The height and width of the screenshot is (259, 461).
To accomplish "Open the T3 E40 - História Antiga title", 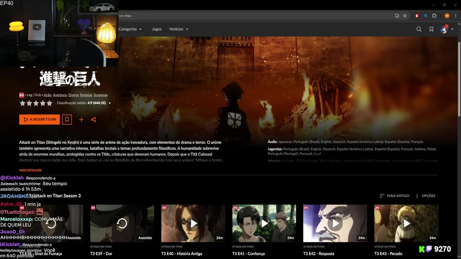I will pyautogui.click(x=182, y=254).
